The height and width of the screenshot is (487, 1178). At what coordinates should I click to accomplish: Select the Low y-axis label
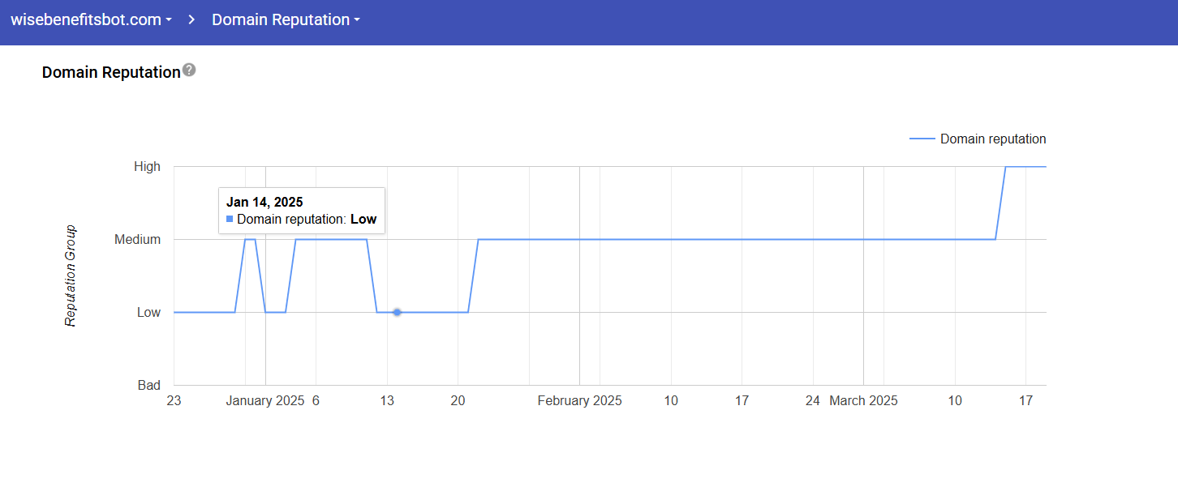pyautogui.click(x=148, y=313)
